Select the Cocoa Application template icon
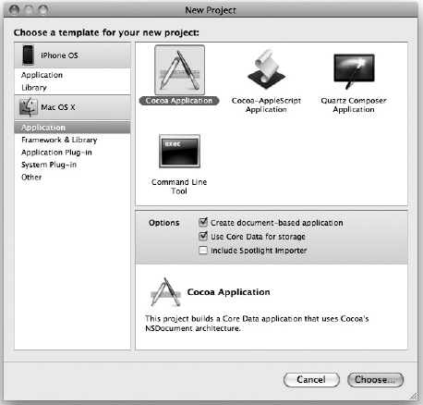 (179, 70)
